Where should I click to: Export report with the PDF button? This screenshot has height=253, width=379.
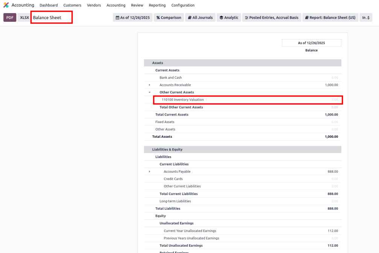9,18
